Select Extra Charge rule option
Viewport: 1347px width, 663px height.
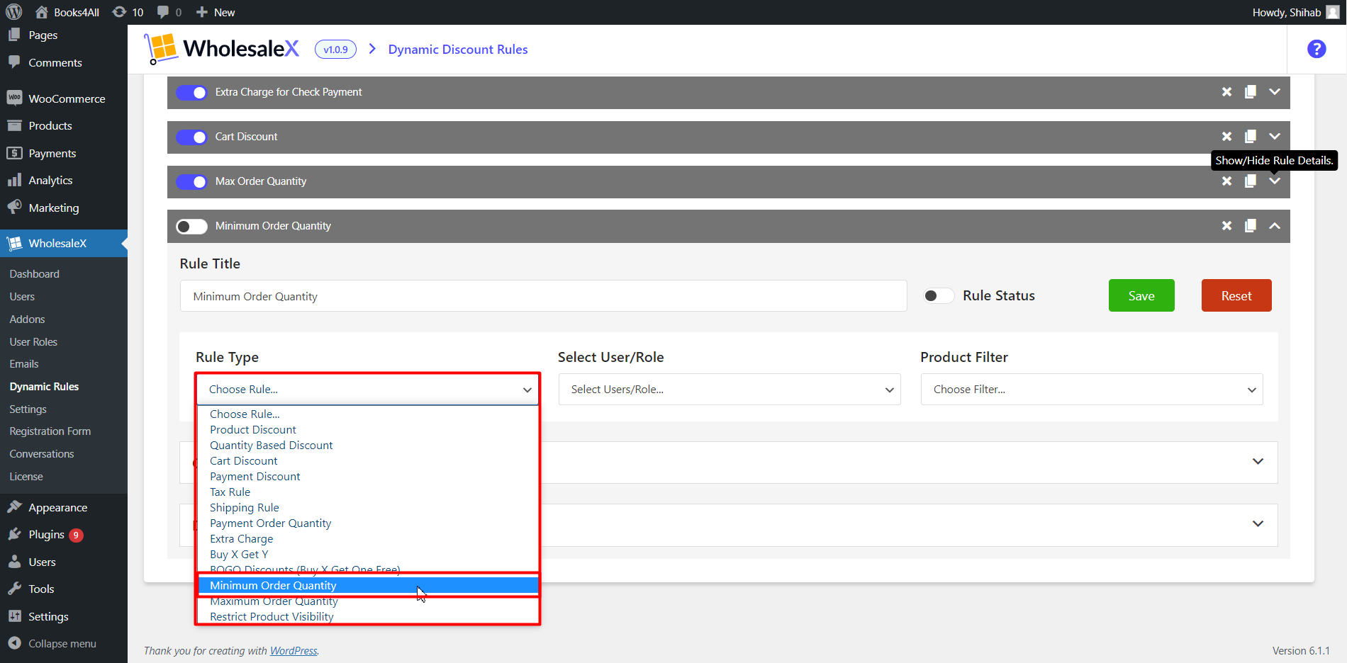click(x=368, y=538)
